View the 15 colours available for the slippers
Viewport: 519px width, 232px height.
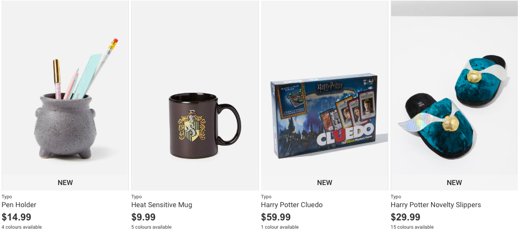pos(412,227)
